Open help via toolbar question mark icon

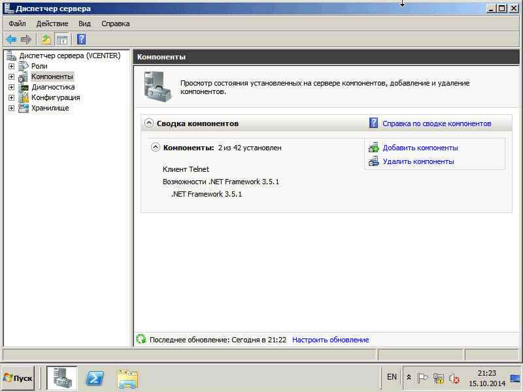[81, 39]
